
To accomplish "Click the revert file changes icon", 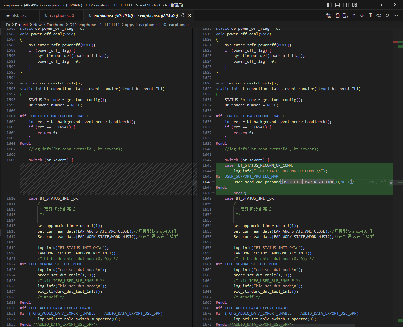I will [345, 15].
